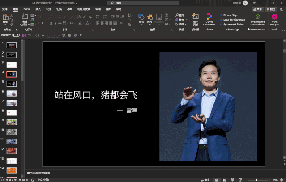286x182 pixels.
Task: Click the 批注 Comments button
Action: 271,9
